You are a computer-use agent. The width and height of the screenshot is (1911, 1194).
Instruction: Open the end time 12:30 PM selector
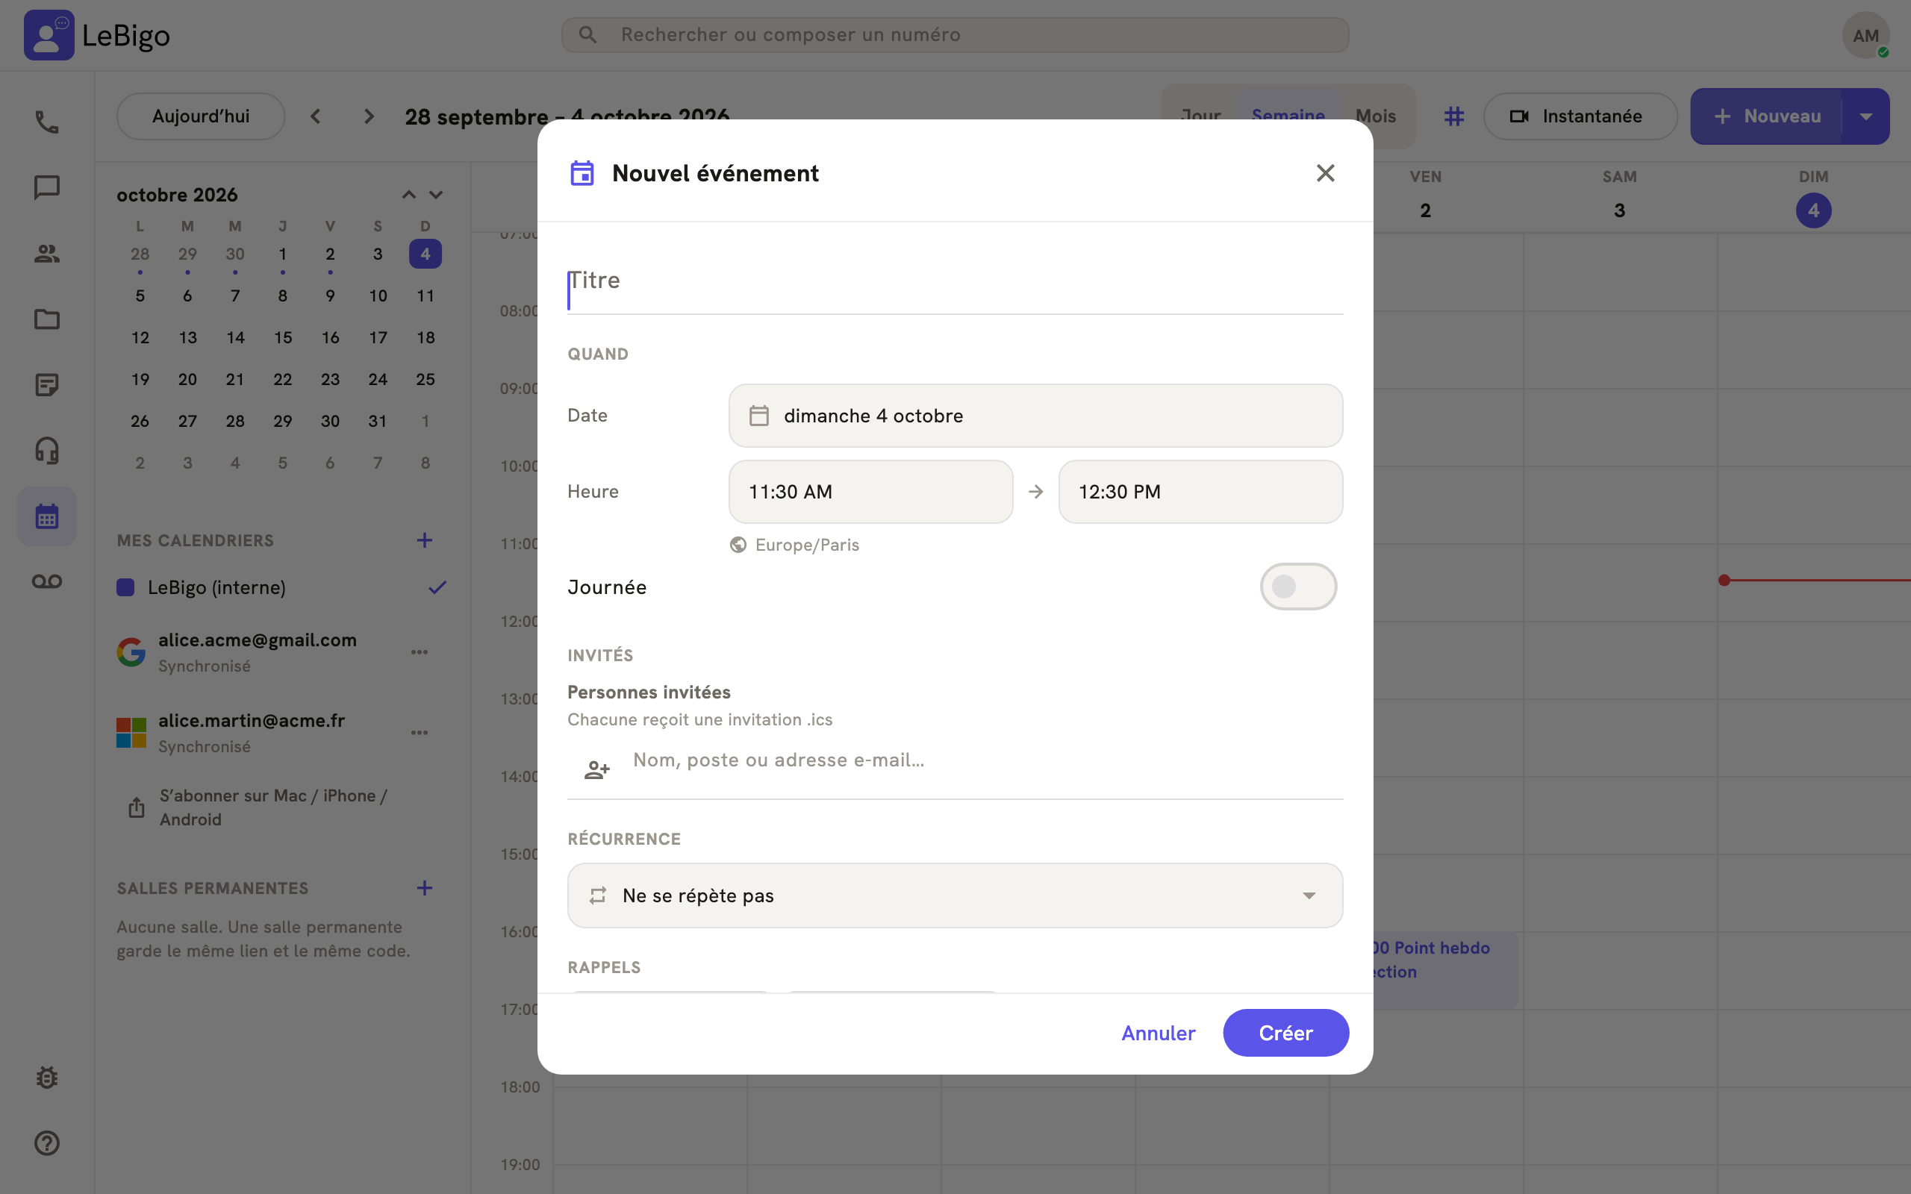pyautogui.click(x=1200, y=492)
